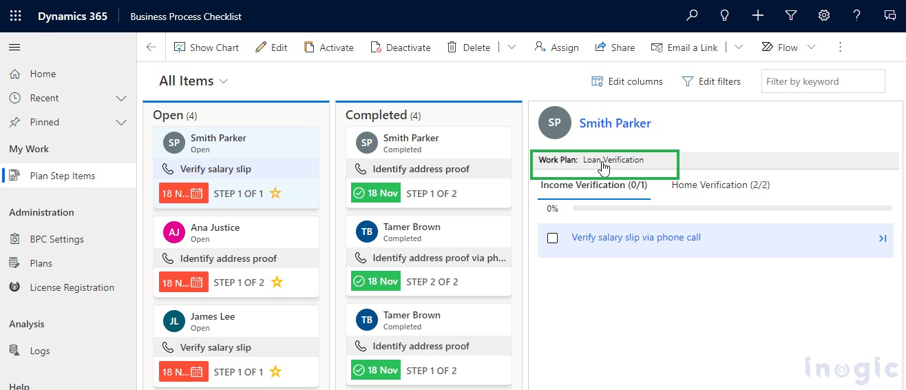Image resolution: width=906 pixels, height=390 pixels.
Task: Click the Edit filters button
Action: [x=711, y=81]
